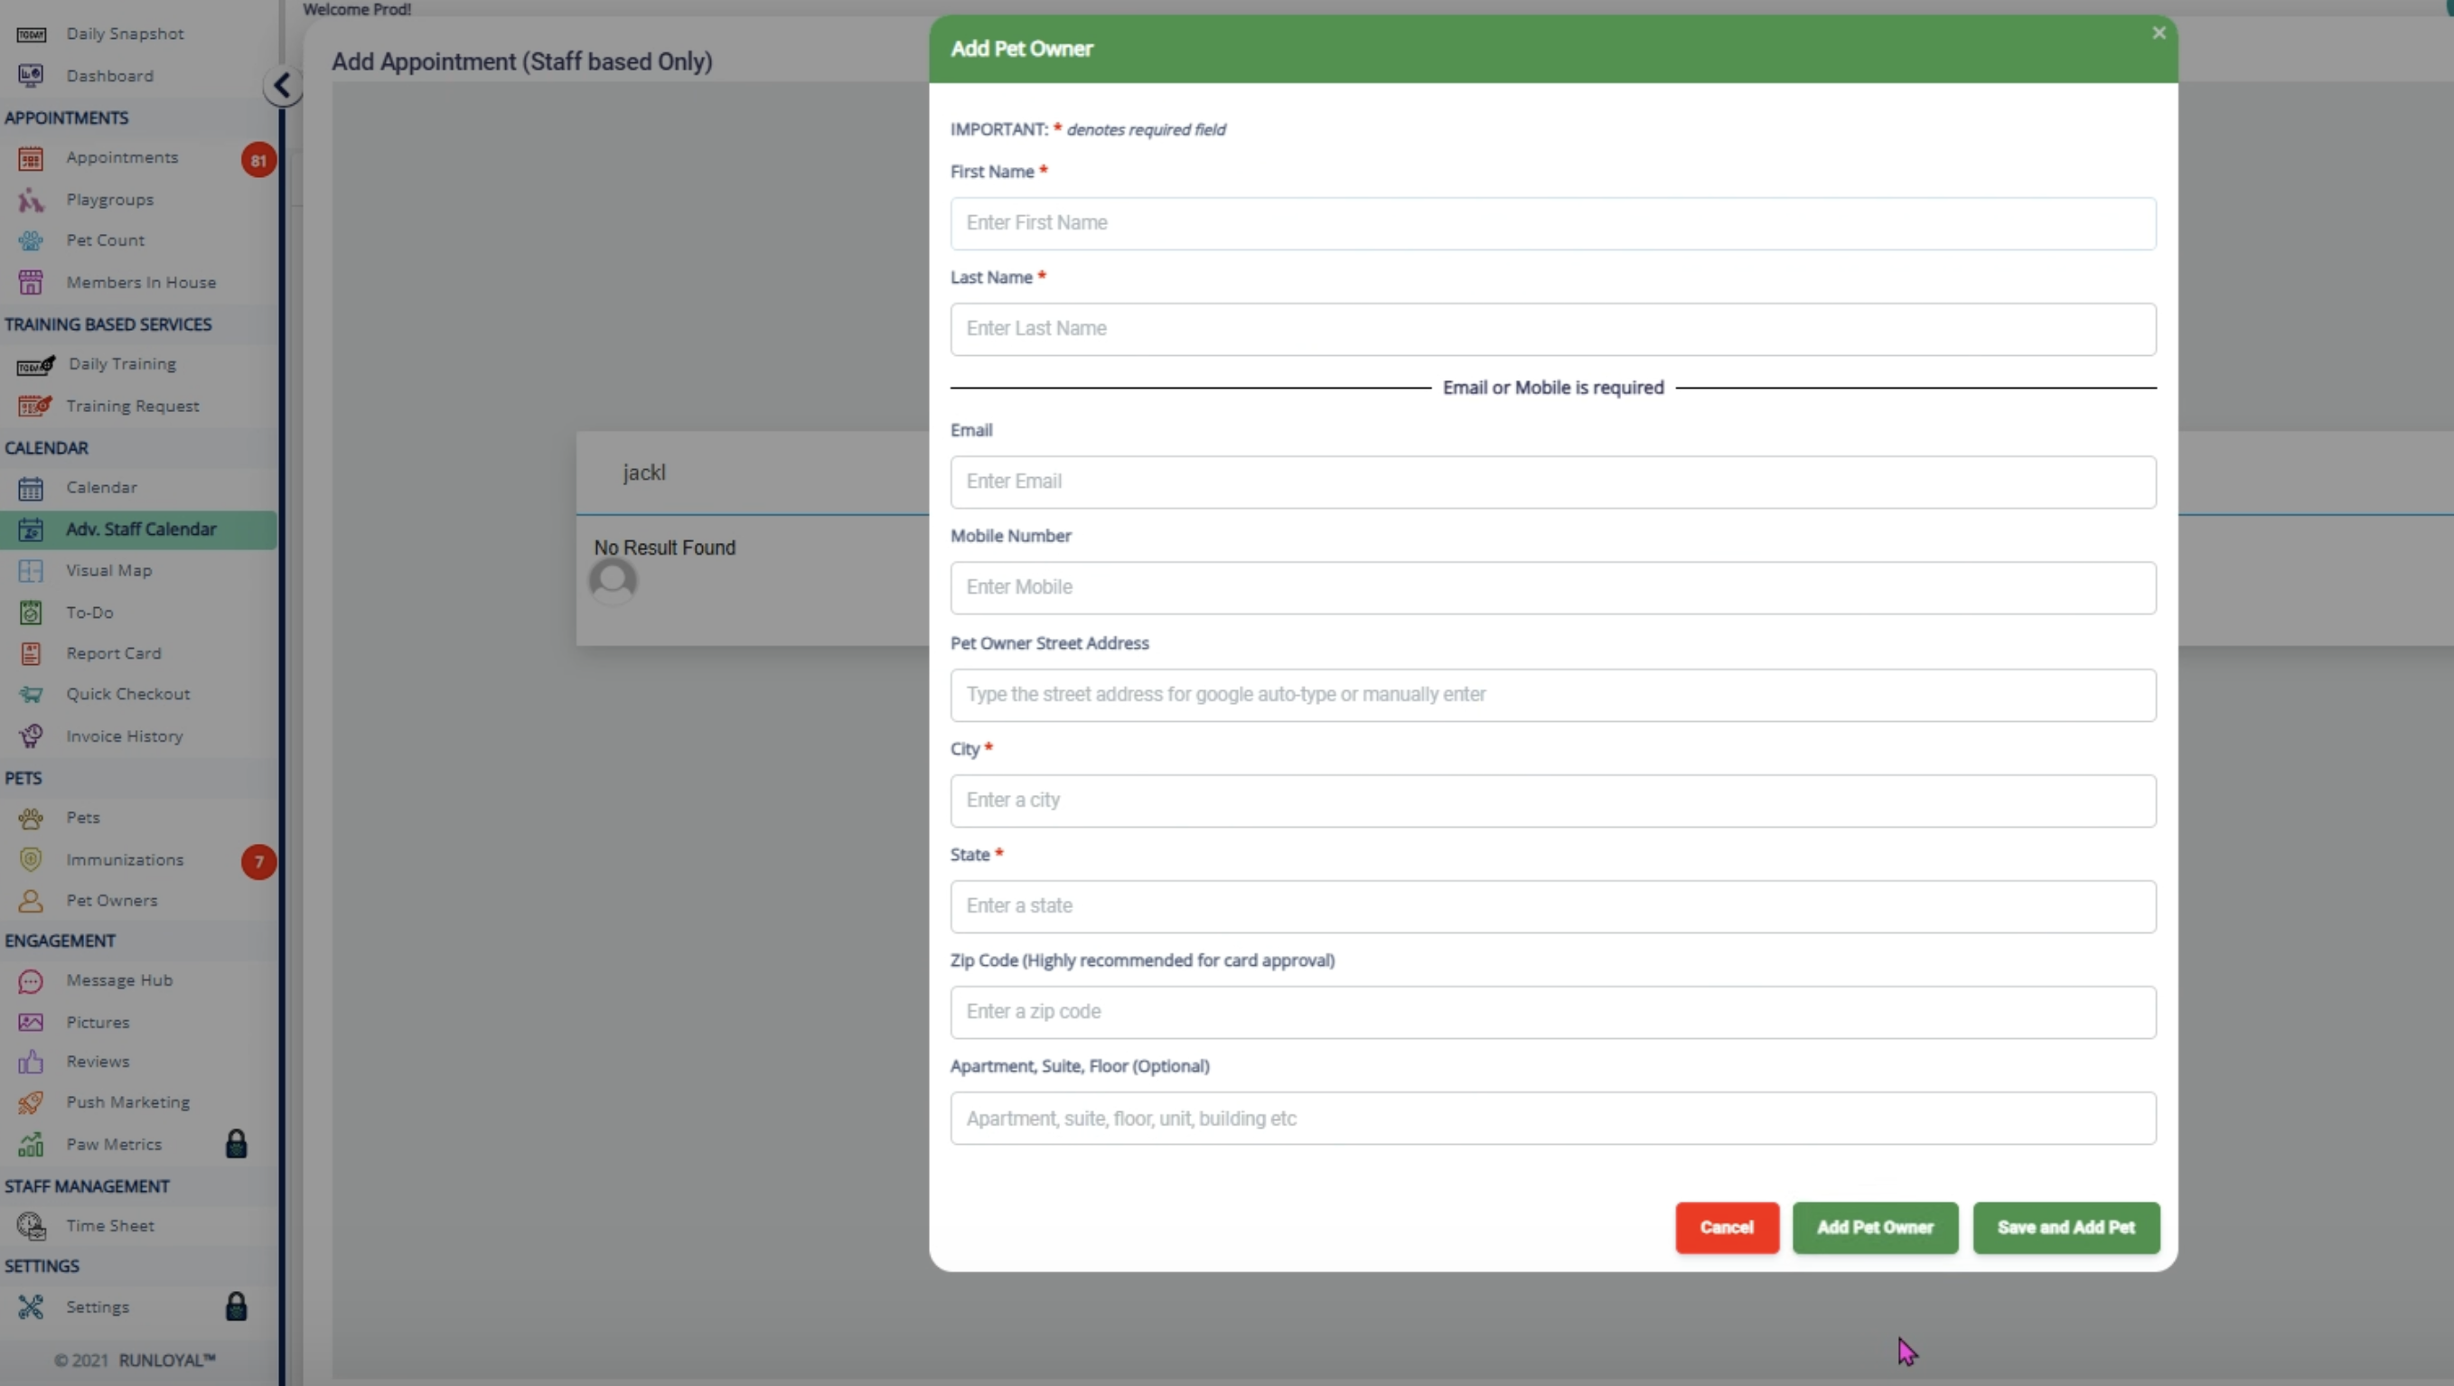Click into the Enter Email field

point(1552,482)
